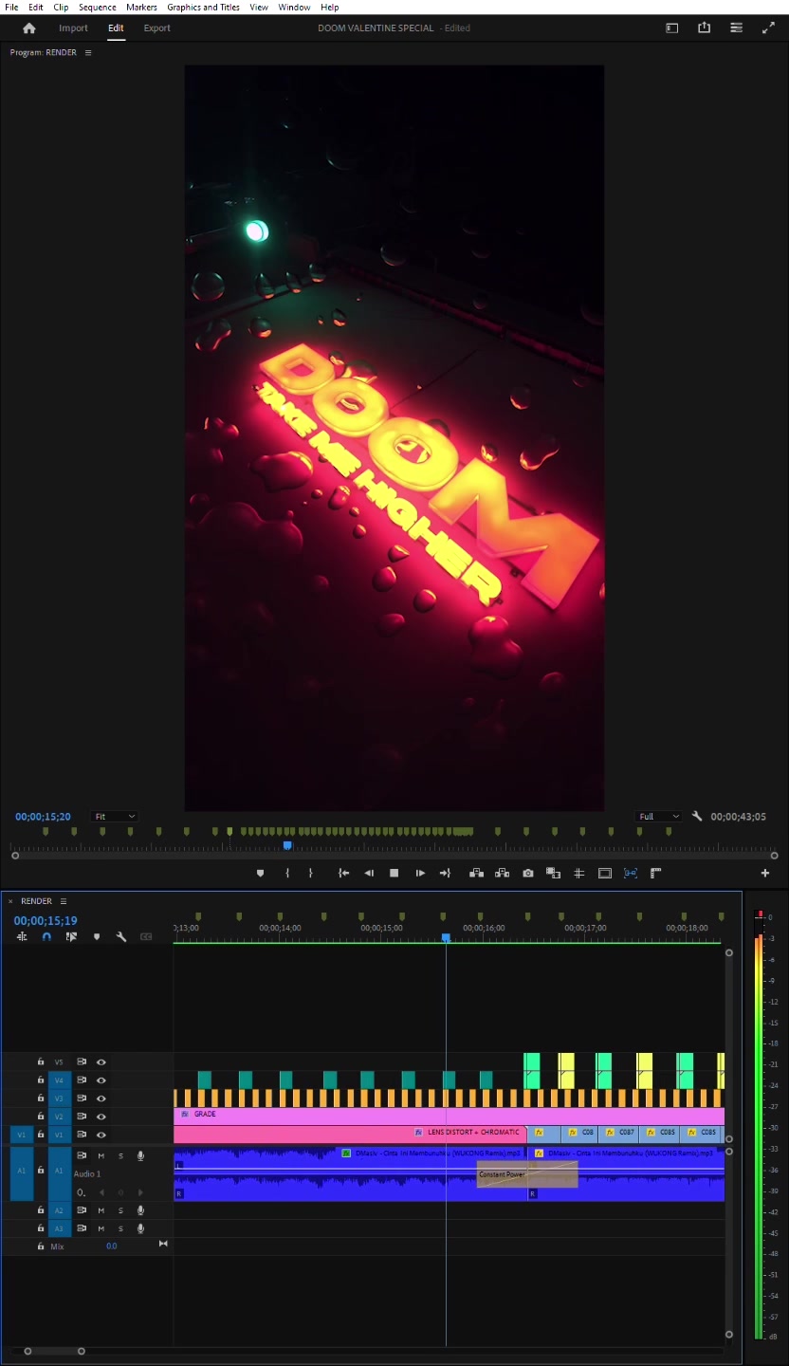This screenshot has height=1366, width=789.
Task: Go to Out point
Action: point(445,874)
